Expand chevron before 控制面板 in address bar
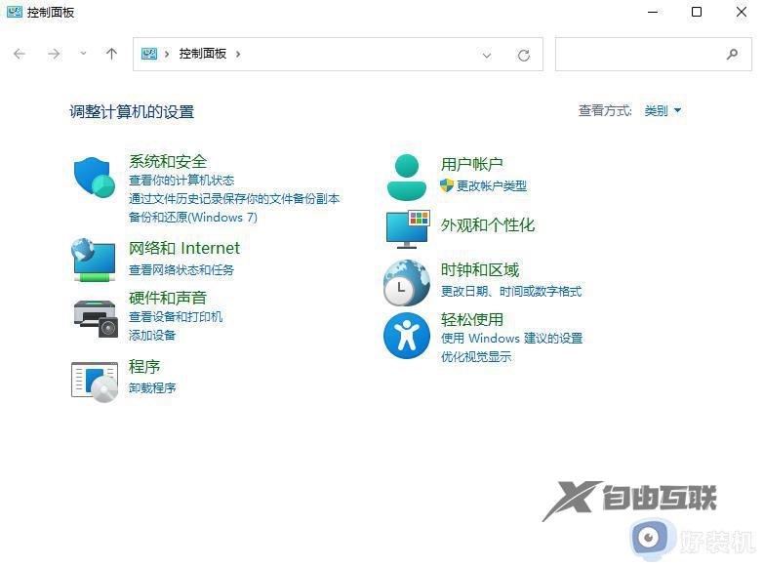Screen dimensions: 763x566 tap(167, 54)
